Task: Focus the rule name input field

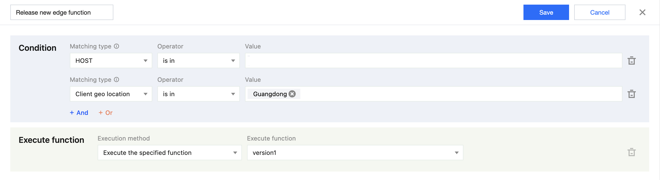Action: pyautogui.click(x=62, y=12)
